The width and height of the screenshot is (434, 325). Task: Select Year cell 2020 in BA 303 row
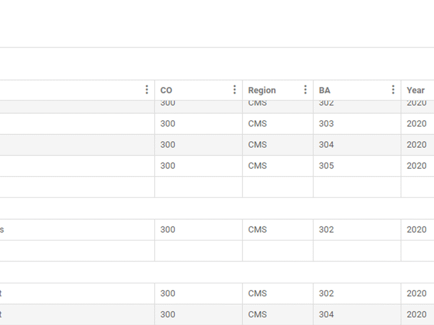pos(418,124)
